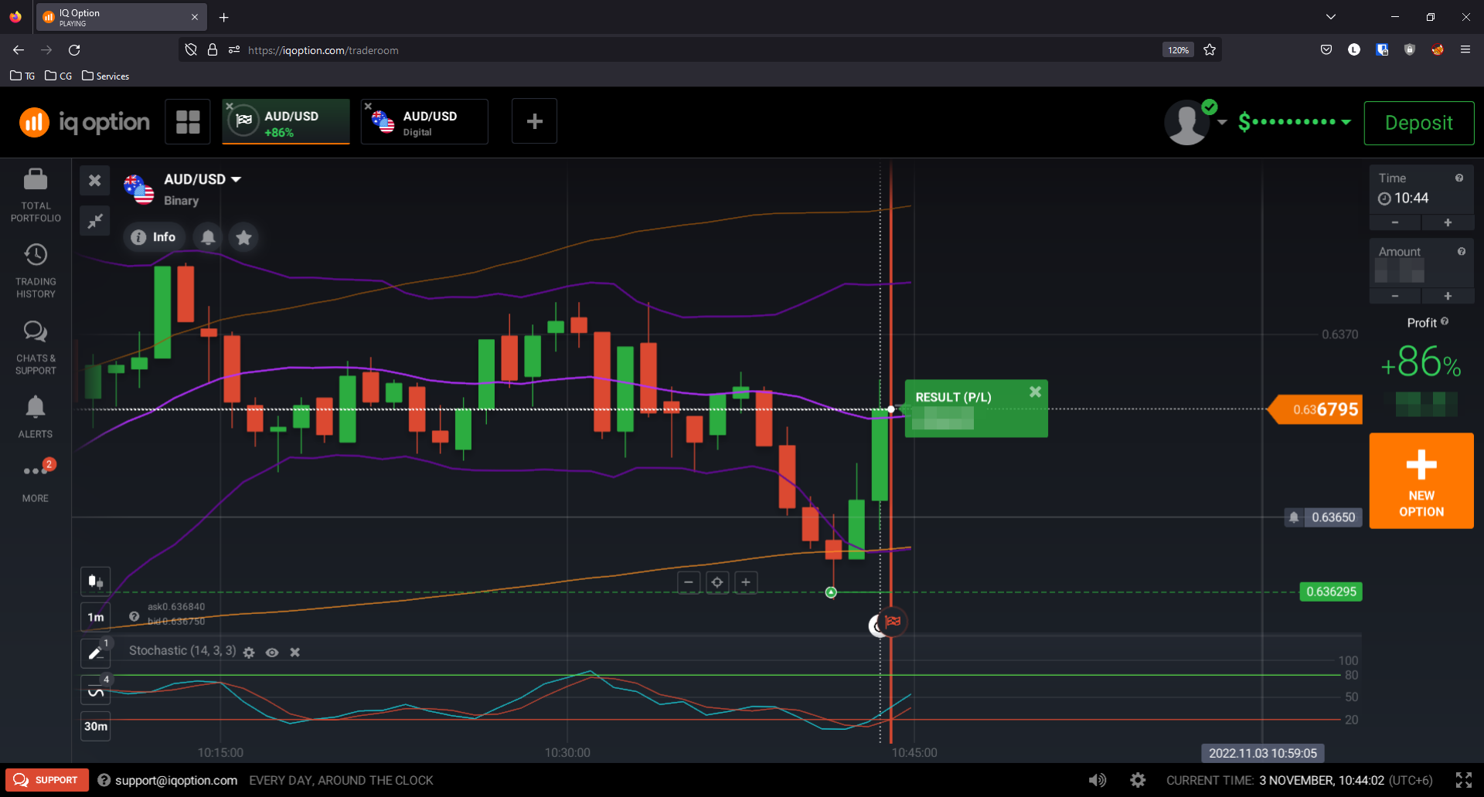Open Time help question mark
Viewport: 1484px width, 797px height.
1459,178
